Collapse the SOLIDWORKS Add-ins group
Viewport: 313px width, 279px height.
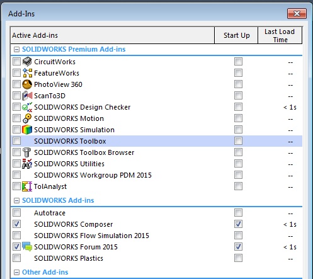pos(16,201)
